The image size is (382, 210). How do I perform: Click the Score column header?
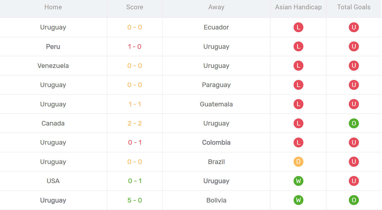(x=135, y=7)
